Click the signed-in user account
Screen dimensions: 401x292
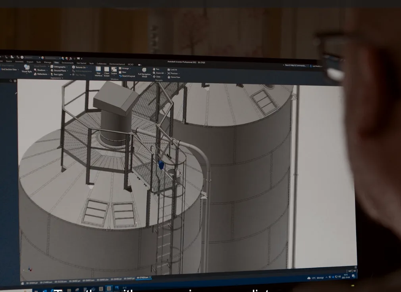316,66
